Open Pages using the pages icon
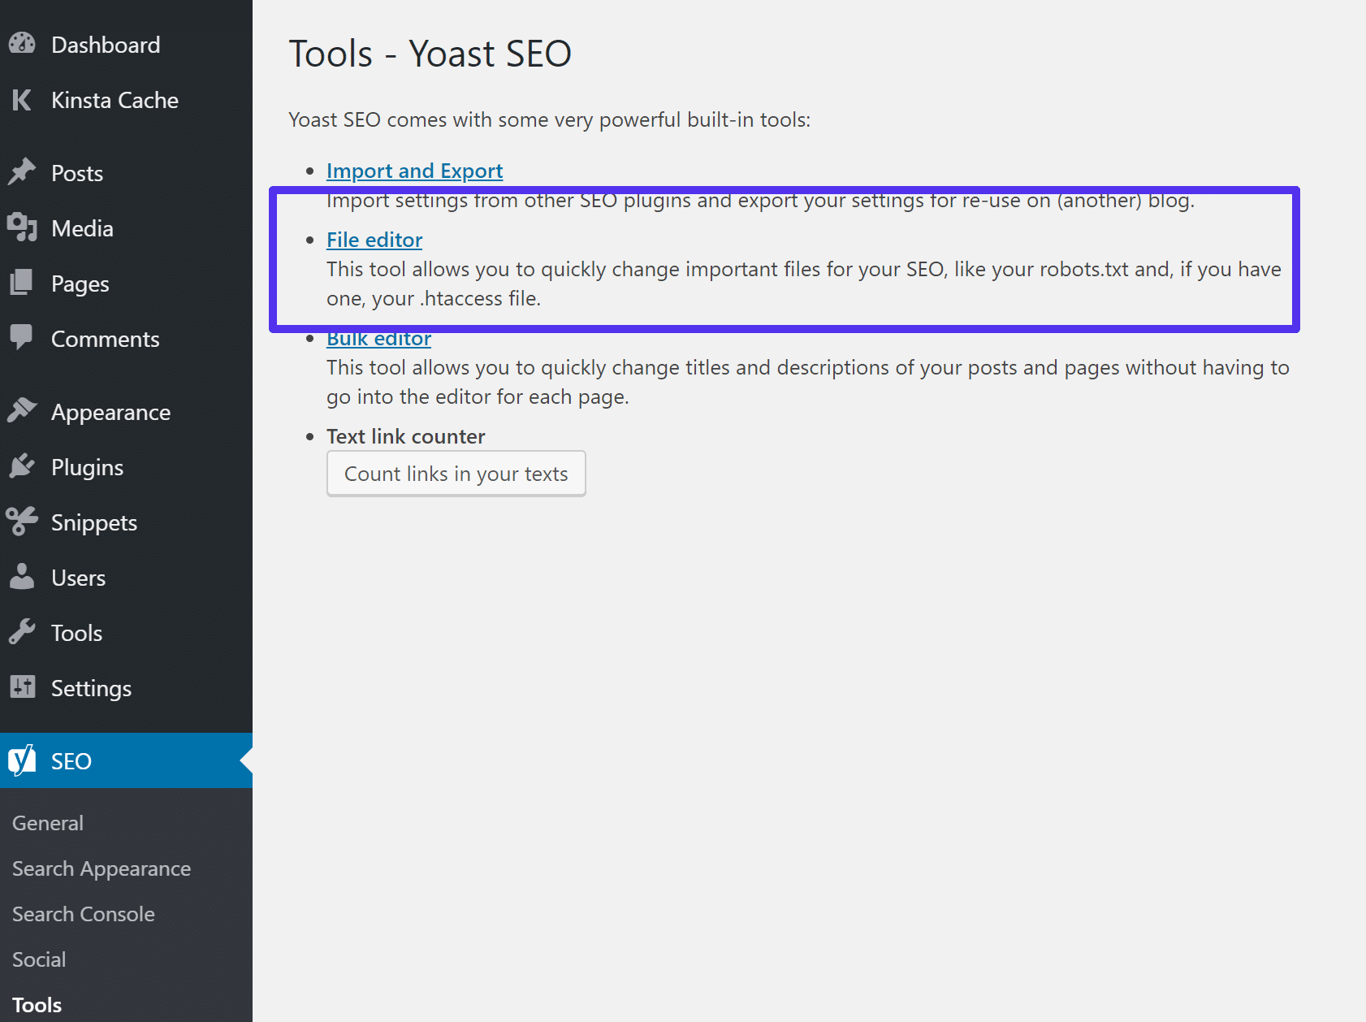Viewport: 1366px width, 1022px height. click(x=22, y=283)
